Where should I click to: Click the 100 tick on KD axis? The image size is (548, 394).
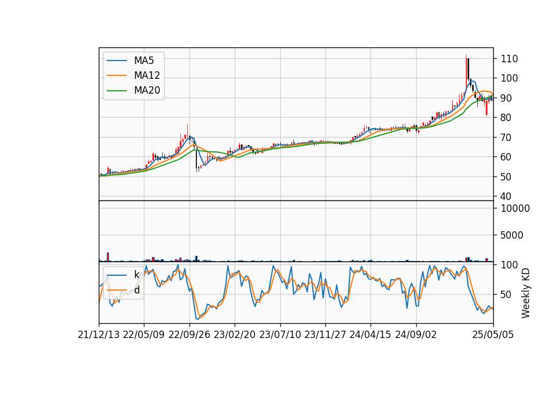(509, 265)
